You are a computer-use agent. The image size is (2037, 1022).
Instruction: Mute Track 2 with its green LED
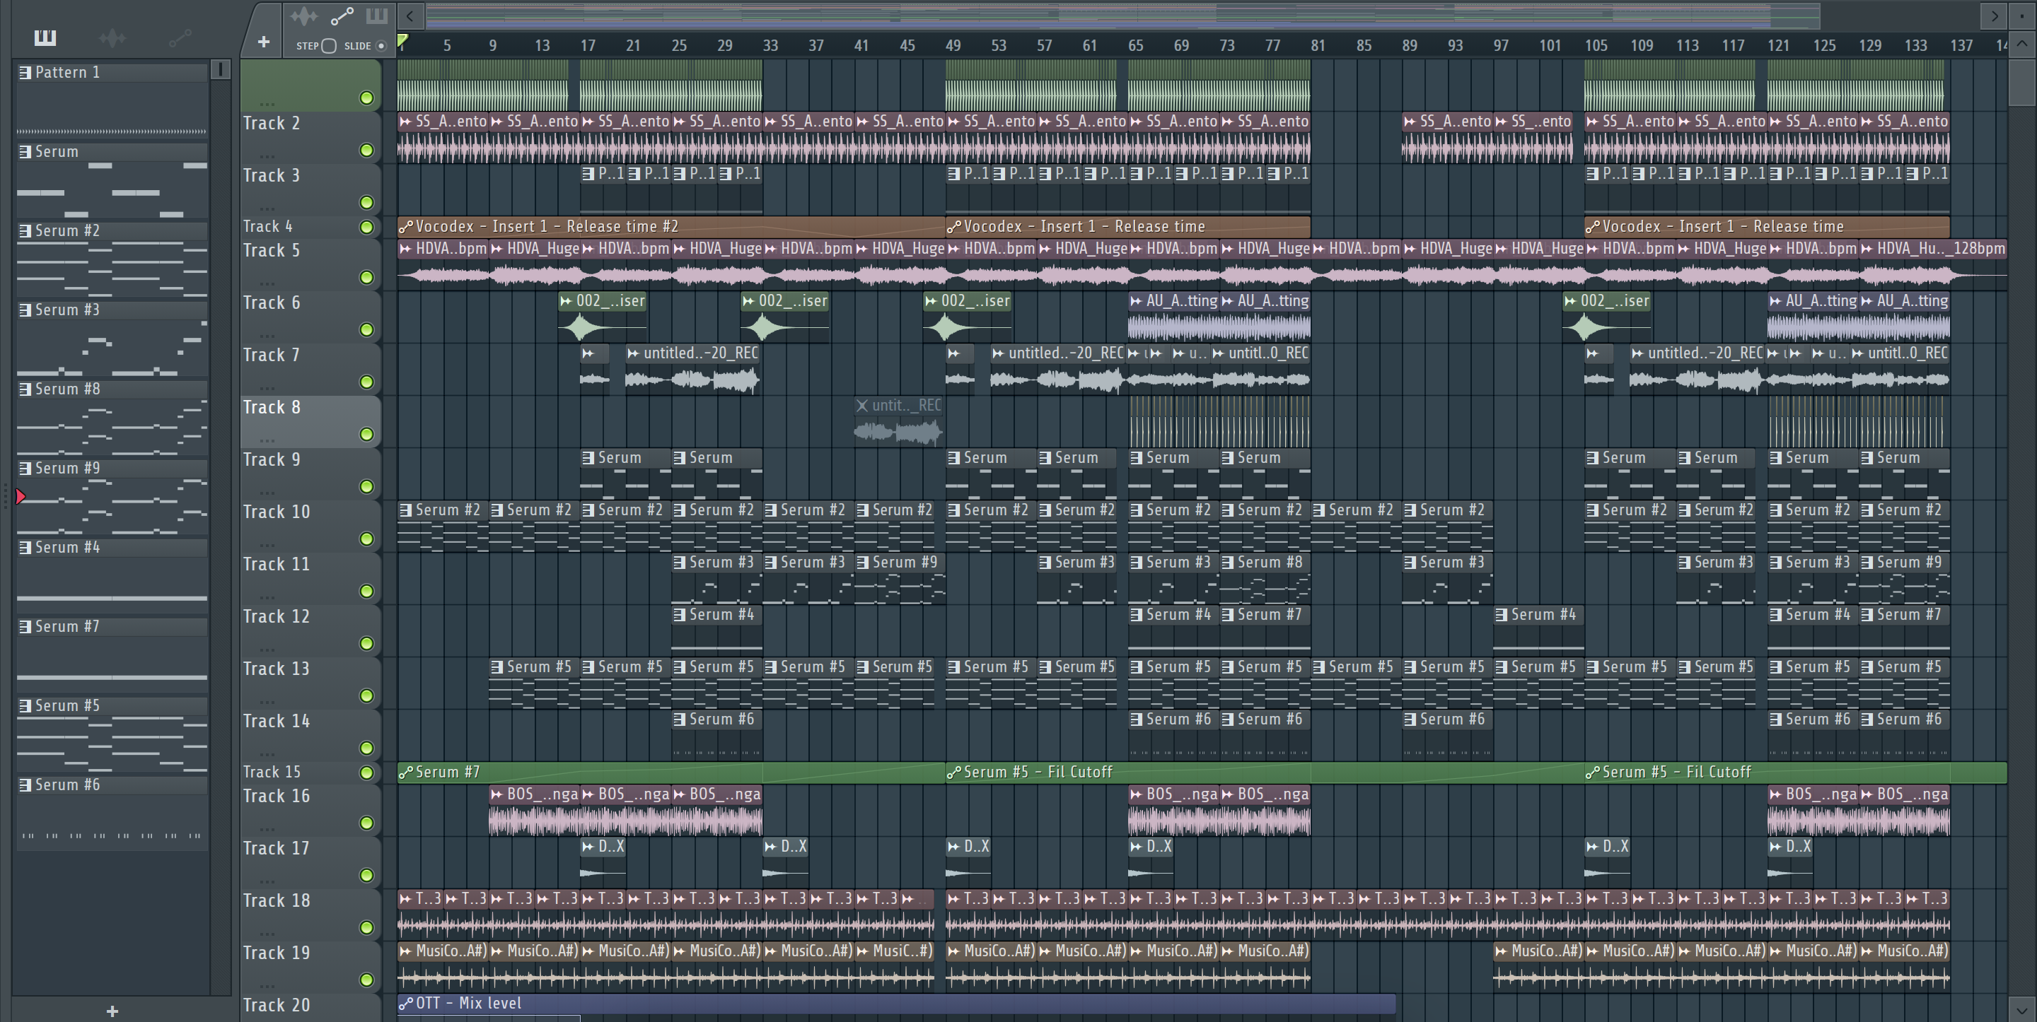366,150
